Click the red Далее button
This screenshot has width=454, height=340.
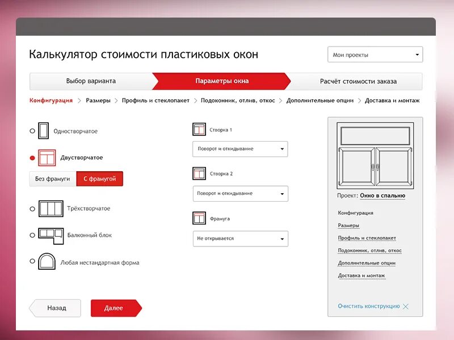[x=116, y=308]
